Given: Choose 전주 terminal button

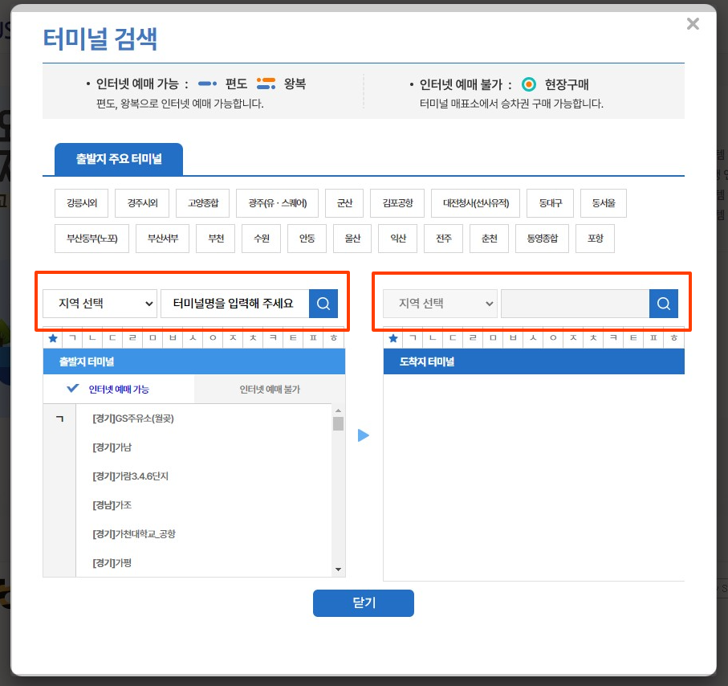Looking at the screenshot, I should tap(443, 239).
